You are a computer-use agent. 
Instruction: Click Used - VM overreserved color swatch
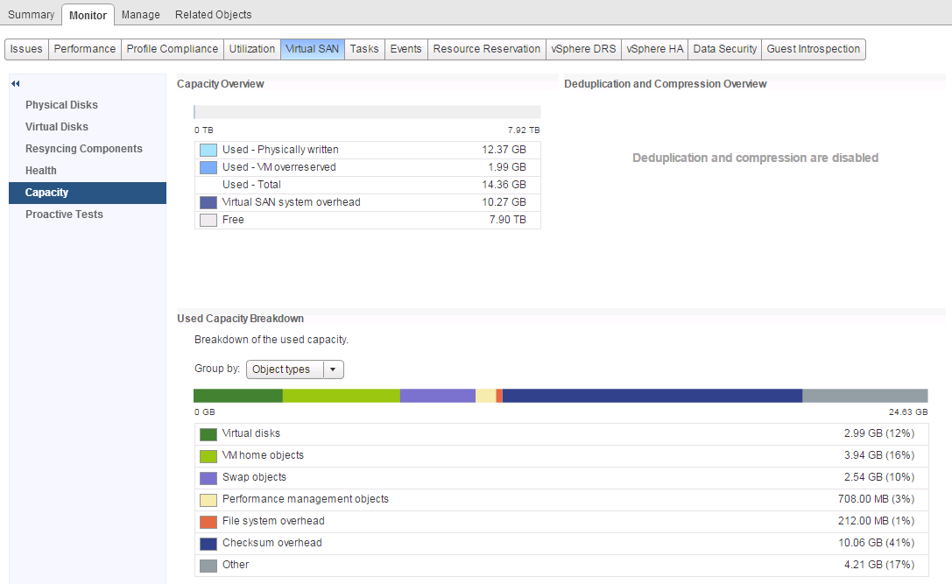[208, 167]
